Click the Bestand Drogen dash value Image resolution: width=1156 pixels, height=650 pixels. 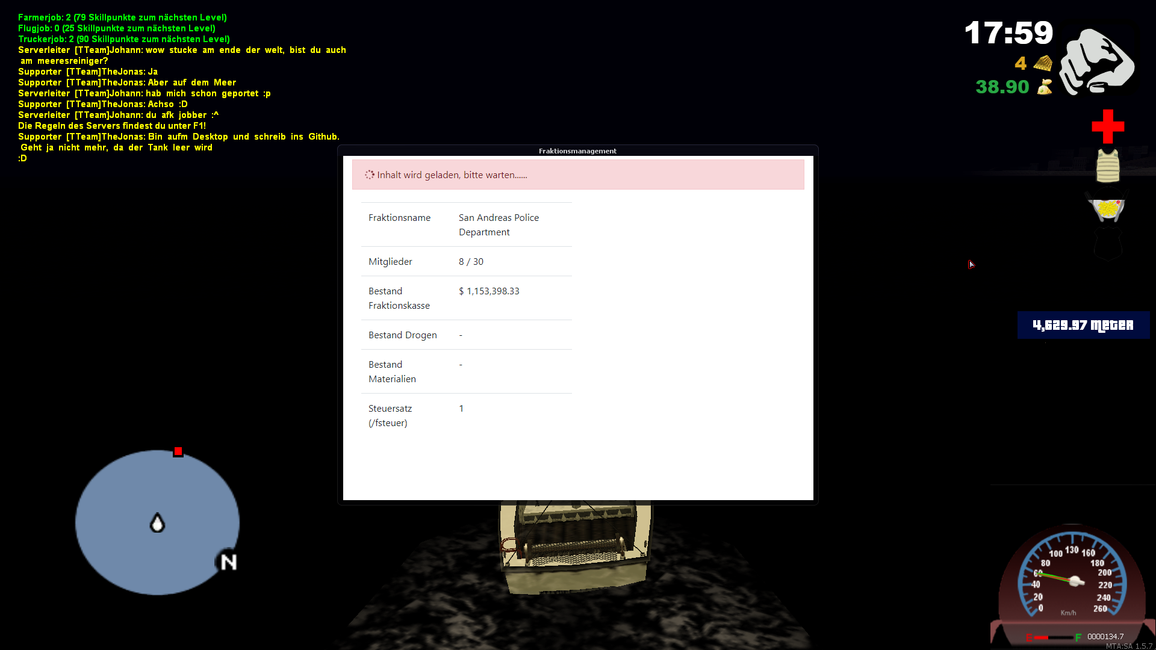461,335
